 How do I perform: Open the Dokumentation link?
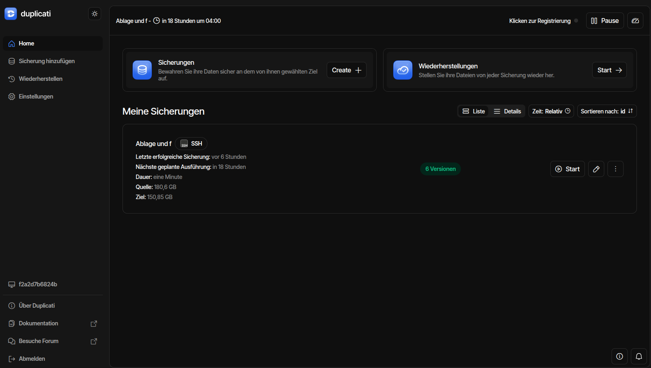click(x=53, y=323)
